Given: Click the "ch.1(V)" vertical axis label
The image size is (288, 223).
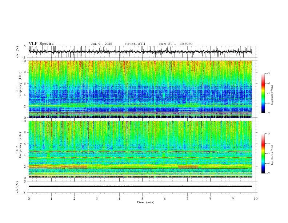Looking at the screenshot, I should [17, 52].
